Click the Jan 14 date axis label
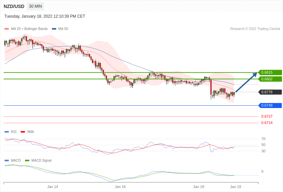 (53, 187)
